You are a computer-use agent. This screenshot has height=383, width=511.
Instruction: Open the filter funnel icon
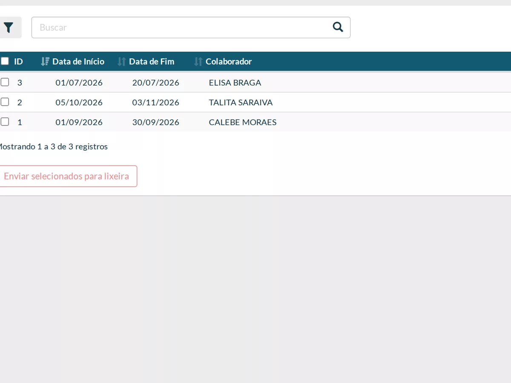[x=8, y=28]
